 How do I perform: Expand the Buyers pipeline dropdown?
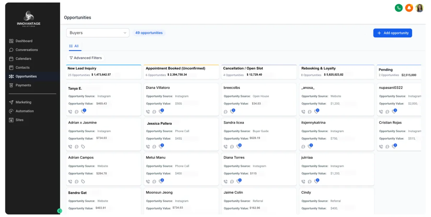(x=98, y=33)
